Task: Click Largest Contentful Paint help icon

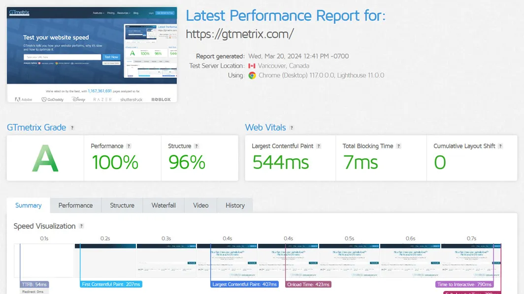Action: point(319,146)
